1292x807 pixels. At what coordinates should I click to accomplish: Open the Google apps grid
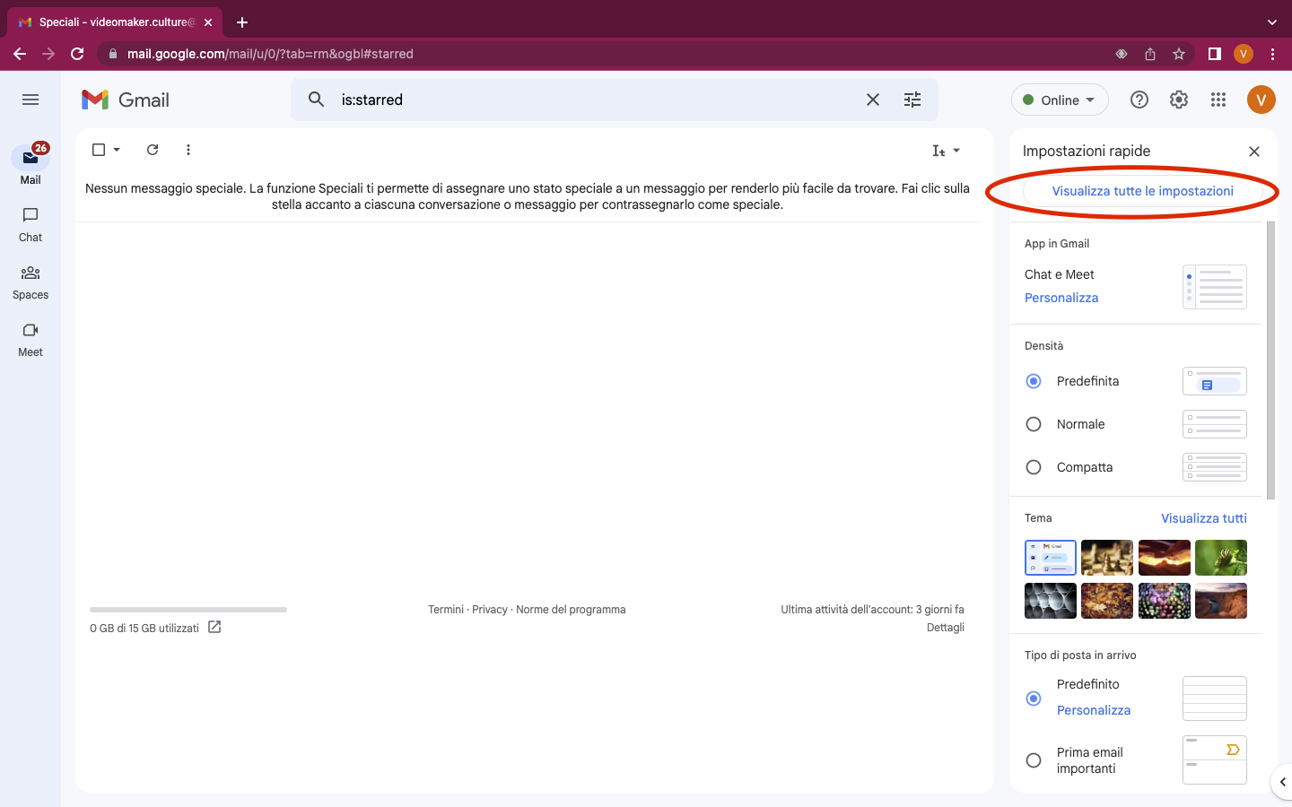coord(1218,100)
